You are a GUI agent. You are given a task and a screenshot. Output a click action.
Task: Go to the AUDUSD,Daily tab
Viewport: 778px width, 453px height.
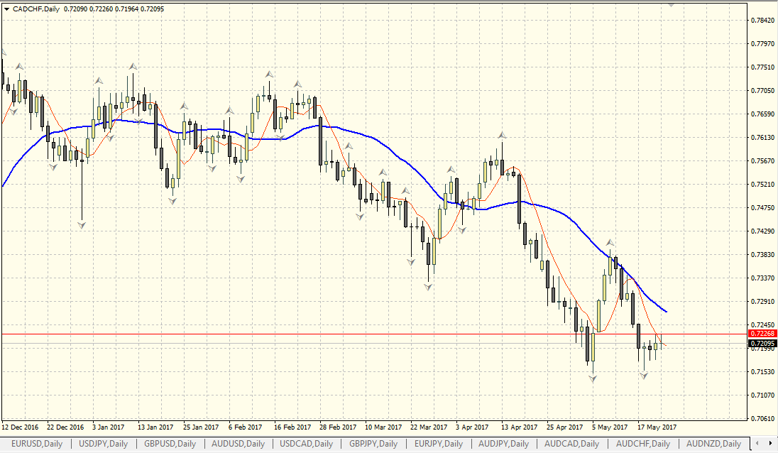(x=239, y=444)
